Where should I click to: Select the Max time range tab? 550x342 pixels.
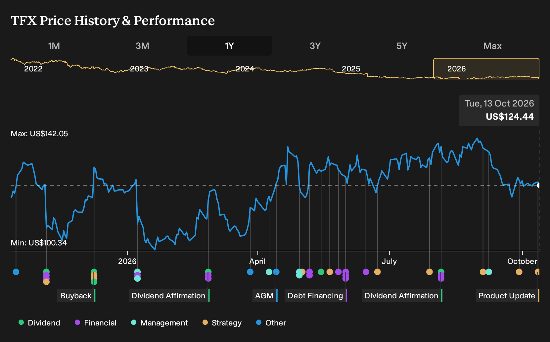tap(492, 46)
